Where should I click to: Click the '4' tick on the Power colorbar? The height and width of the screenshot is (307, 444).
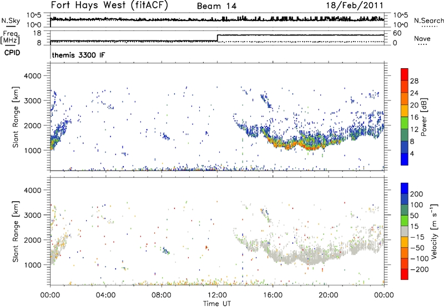[x=412, y=153]
